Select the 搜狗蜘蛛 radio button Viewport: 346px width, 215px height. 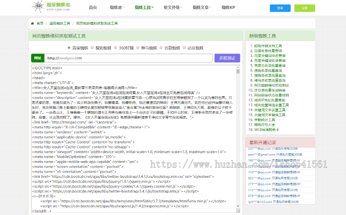tap(92, 48)
